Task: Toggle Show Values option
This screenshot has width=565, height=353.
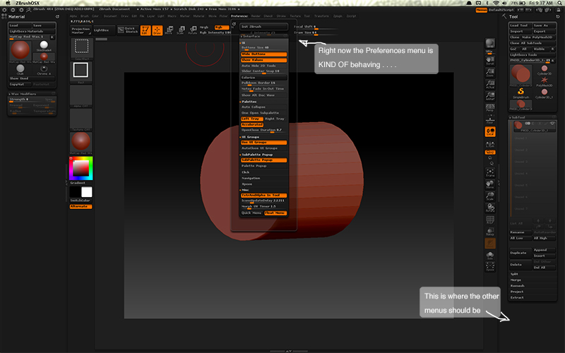Action: click(263, 60)
